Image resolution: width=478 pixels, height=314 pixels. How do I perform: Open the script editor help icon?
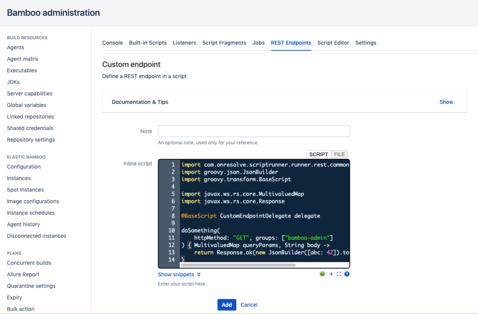coord(347,274)
